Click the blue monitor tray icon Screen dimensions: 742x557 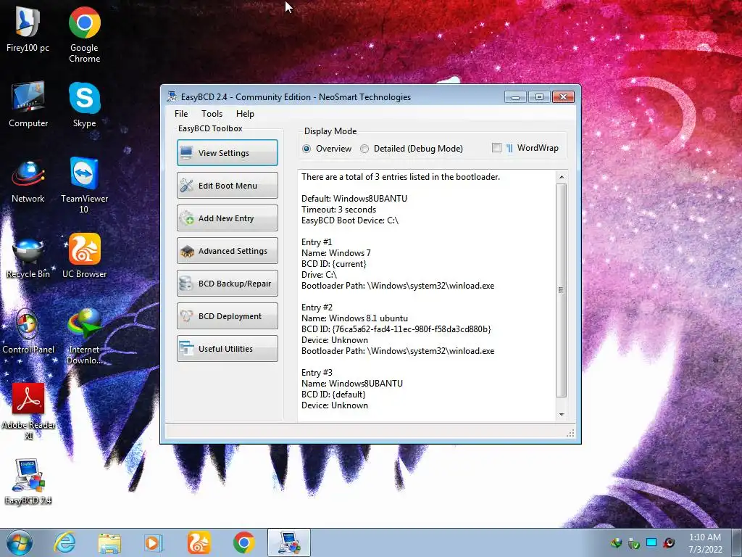pyautogui.click(x=651, y=542)
